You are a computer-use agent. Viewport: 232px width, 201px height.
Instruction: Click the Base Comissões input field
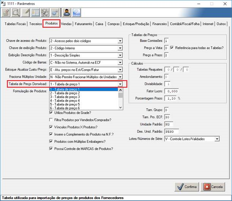(x=166, y=41)
